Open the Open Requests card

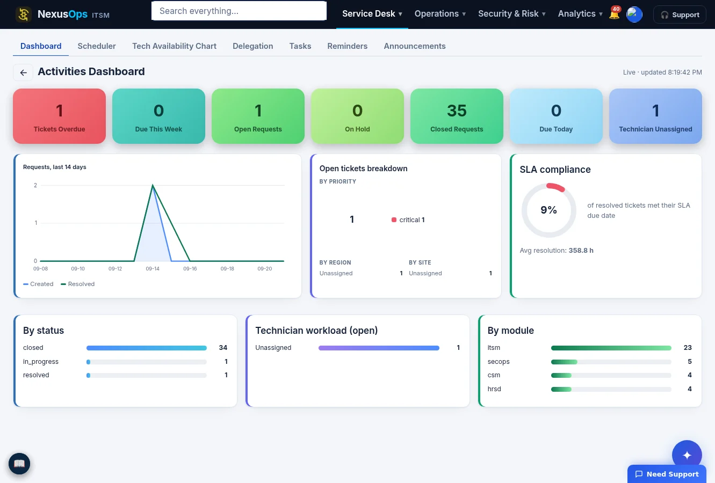tap(258, 116)
